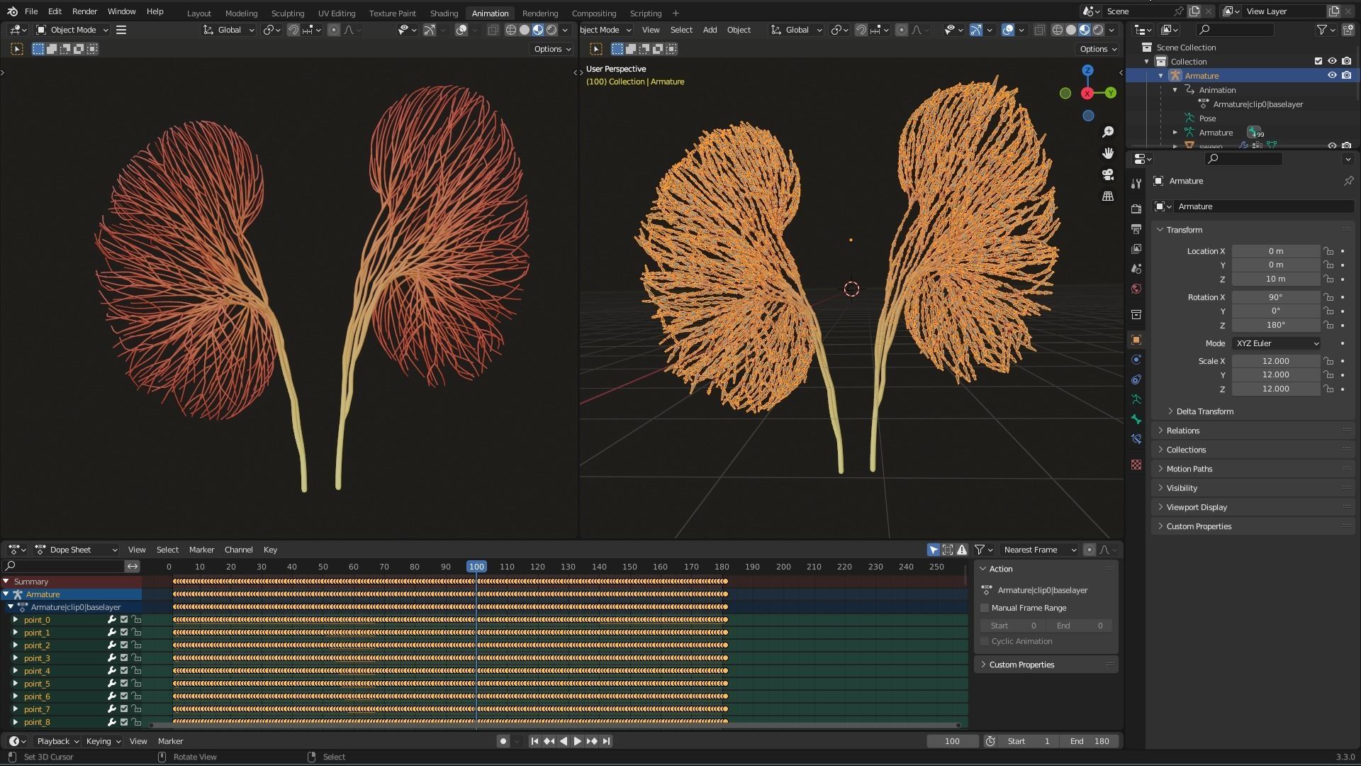The height and width of the screenshot is (766, 1361).
Task: Toggle auto keying record button
Action: tap(503, 741)
